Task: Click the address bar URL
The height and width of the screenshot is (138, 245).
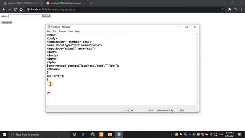Action: click(x=53, y=9)
